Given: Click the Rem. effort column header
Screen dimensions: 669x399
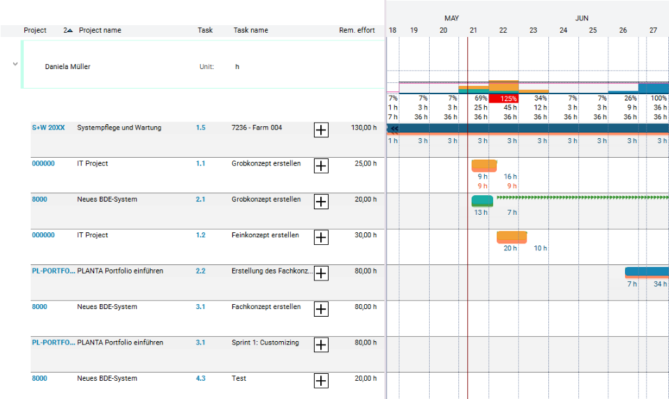Looking at the screenshot, I should (x=356, y=31).
